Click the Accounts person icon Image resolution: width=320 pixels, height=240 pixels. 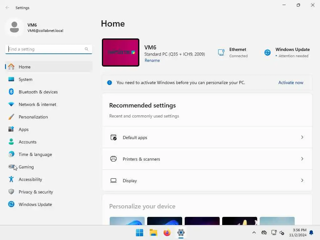point(11,142)
